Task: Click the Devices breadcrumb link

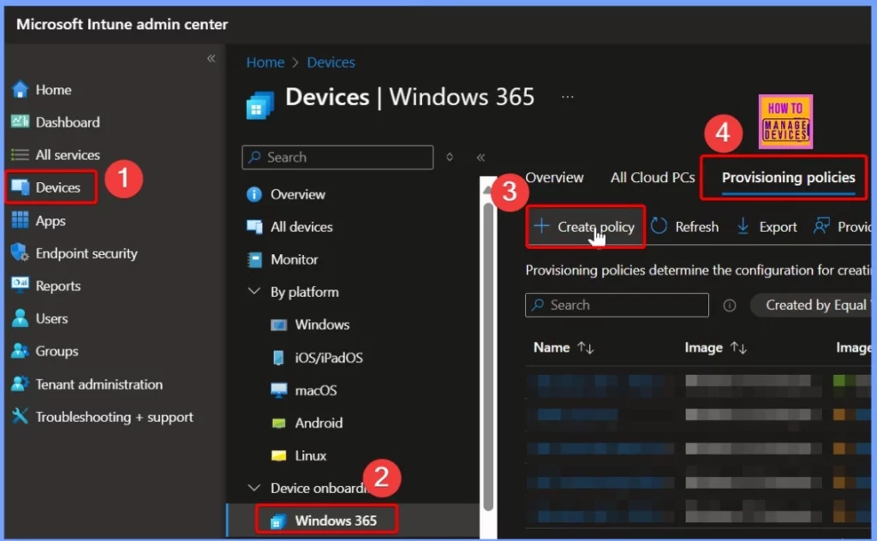Action: pyautogui.click(x=331, y=62)
